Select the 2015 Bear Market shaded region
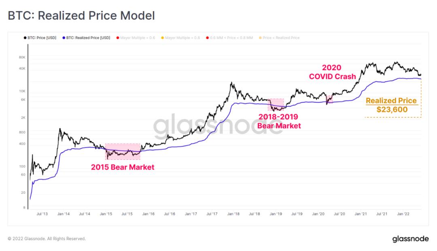437x251 pixels. tap(123, 152)
